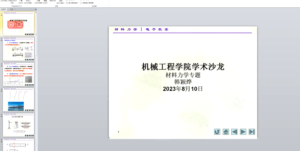Click the Home action button on slide
Image resolution: width=300 pixels, height=151 pixels.
(x=226, y=132)
